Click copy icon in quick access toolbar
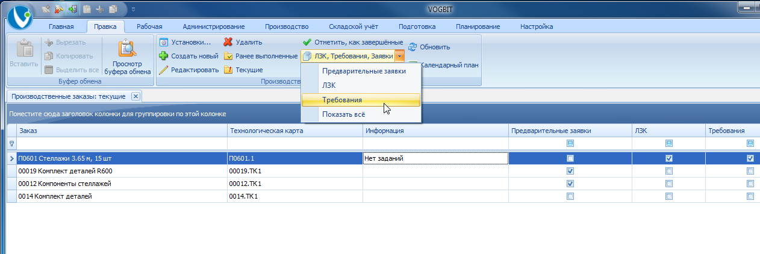 click(x=114, y=10)
